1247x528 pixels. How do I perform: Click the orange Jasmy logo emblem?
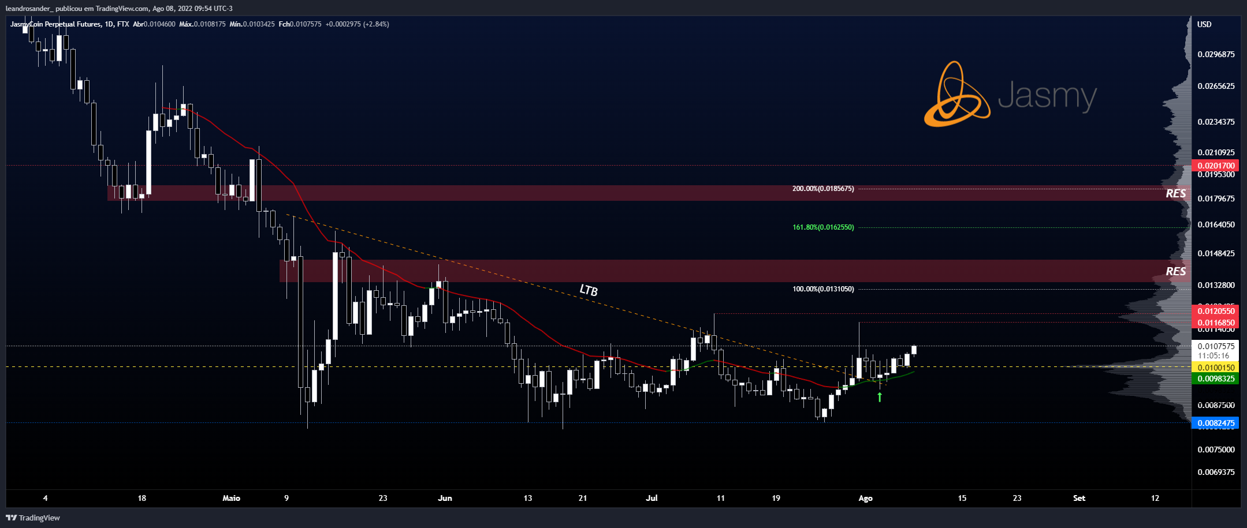click(957, 94)
